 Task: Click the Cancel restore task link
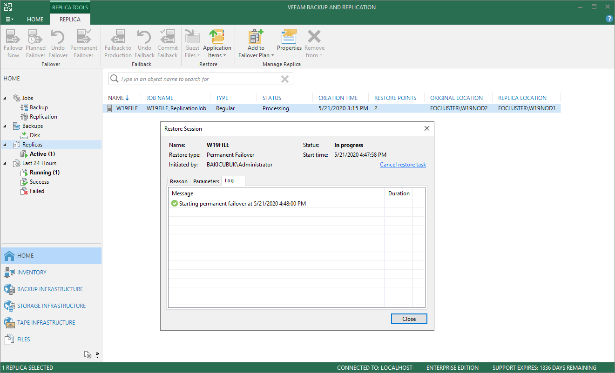tap(403, 165)
